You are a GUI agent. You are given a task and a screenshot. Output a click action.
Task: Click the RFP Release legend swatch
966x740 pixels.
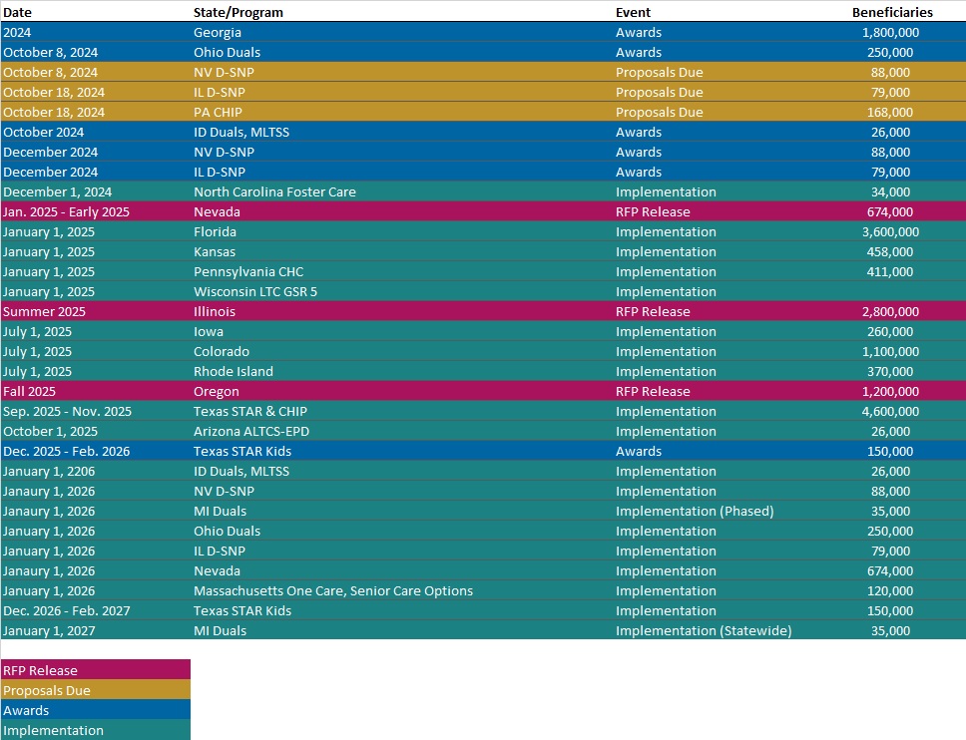click(x=95, y=670)
